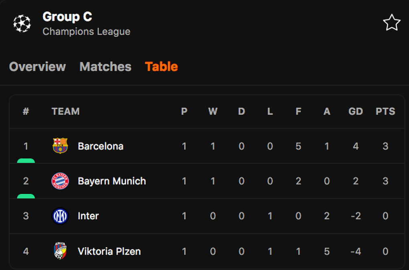Open the Matches tab
409x270 pixels.
point(105,67)
